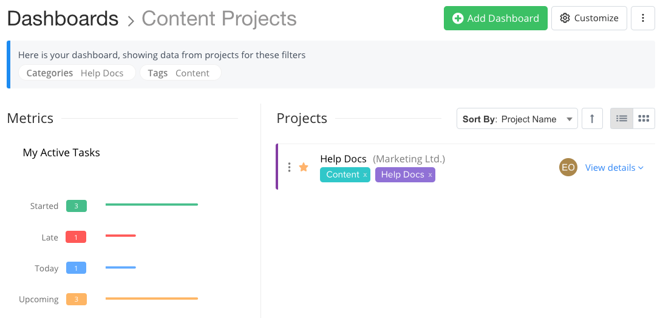Toggle the sort direction arrow
The image size is (660, 318).
pyautogui.click(x=592, y=119)
